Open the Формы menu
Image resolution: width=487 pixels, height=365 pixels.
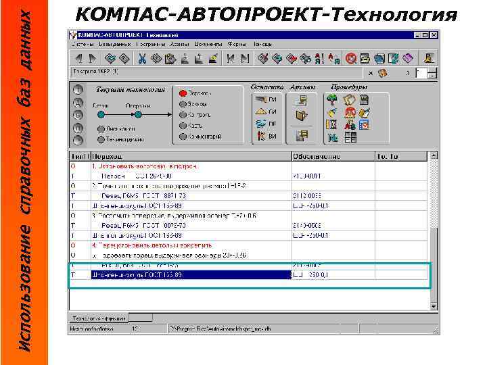(x=237, y=45)
